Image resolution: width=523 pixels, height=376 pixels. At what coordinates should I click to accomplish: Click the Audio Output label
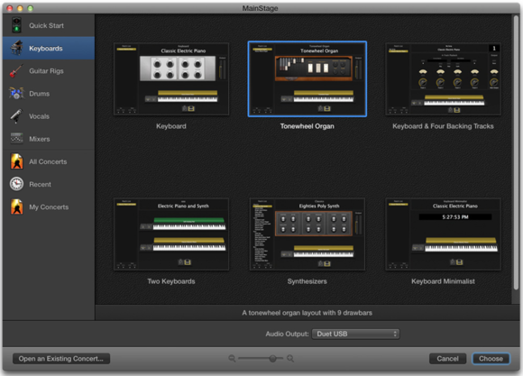point(287,334)
